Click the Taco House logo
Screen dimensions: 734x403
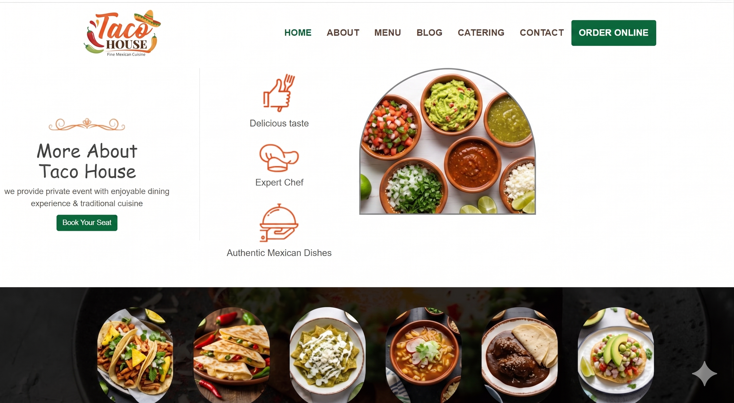(122, 33)
